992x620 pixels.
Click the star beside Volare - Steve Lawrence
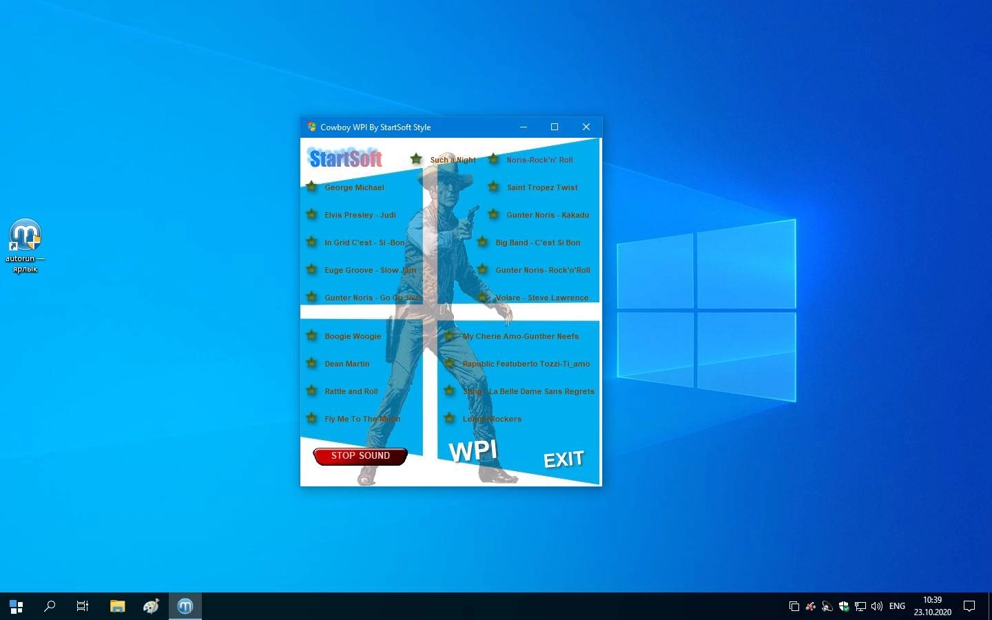click(482, 297)
